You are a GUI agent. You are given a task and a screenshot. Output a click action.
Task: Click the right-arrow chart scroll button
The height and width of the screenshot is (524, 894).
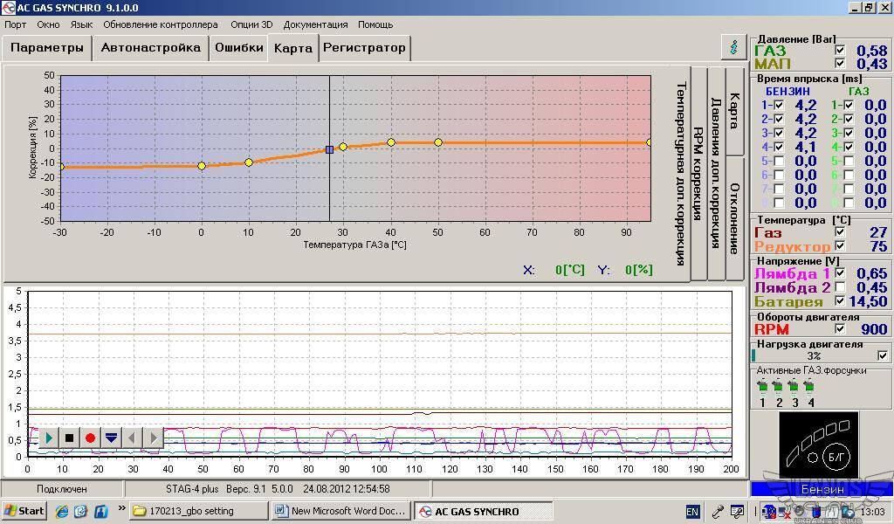[x=154, y=438]
